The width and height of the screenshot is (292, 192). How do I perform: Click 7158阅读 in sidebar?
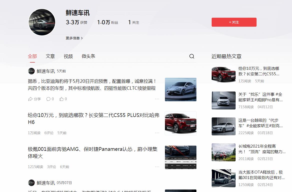(246, 107)
